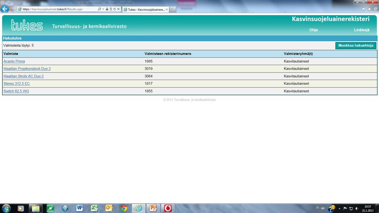Open the green chart application on taskbar
Viewport: 379px width, 213px height.
[50, 208]
